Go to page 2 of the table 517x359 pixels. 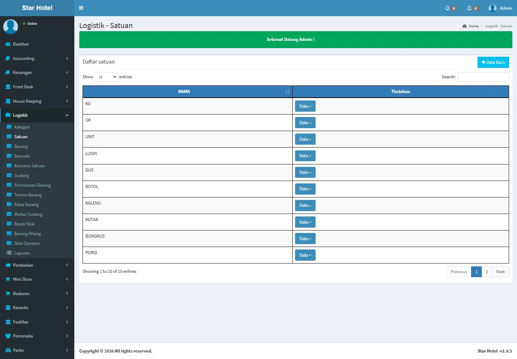pos(486,272)
